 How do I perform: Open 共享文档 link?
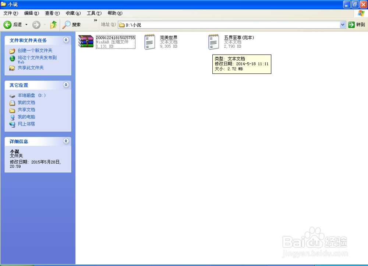coord(26,109)
